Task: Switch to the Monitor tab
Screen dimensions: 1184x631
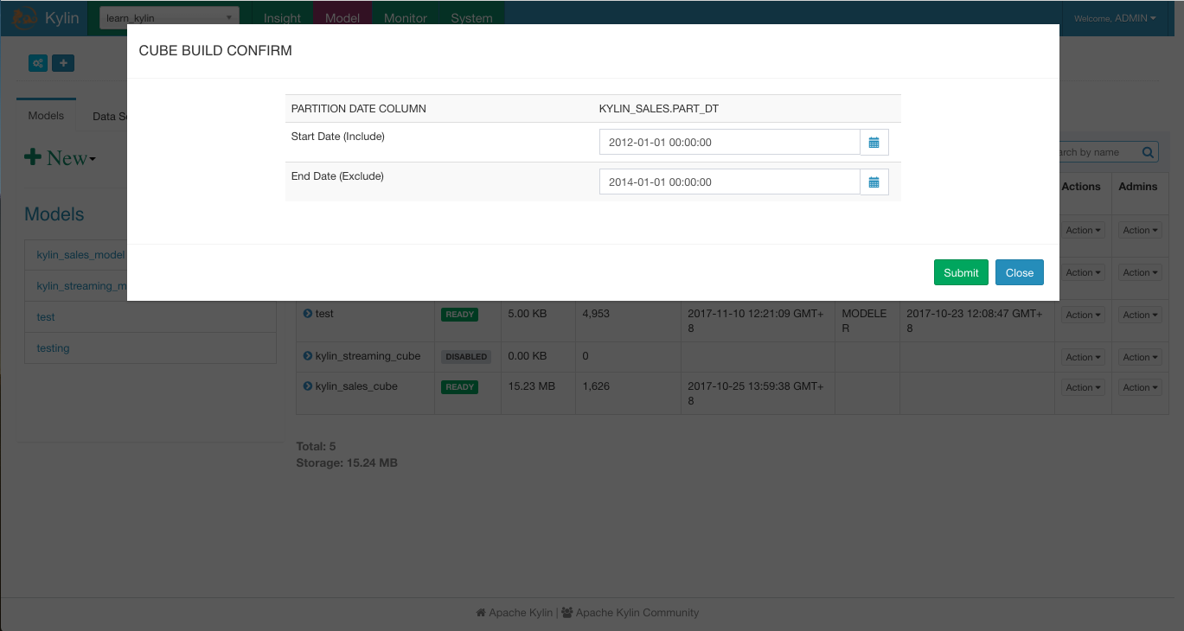Action: coord(406,18)
